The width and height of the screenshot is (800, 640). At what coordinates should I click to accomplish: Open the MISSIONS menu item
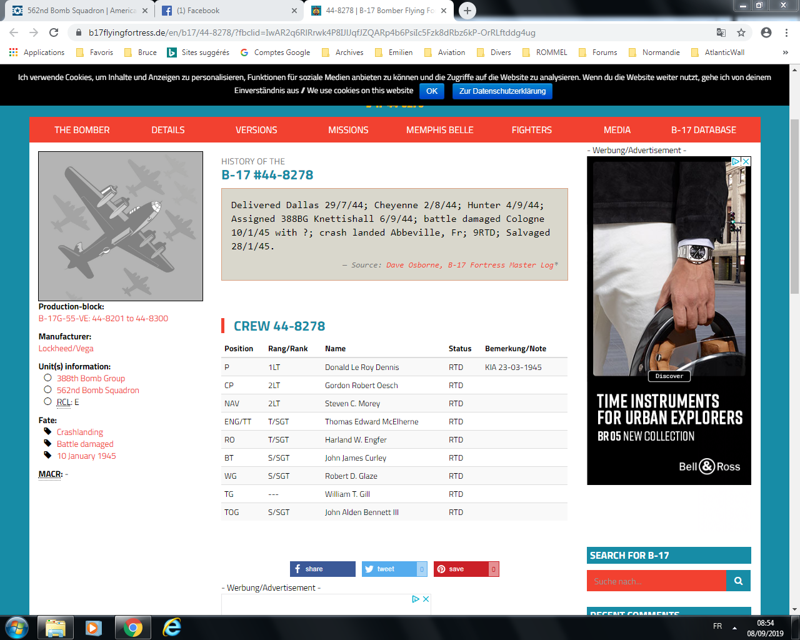coord(348,130)
